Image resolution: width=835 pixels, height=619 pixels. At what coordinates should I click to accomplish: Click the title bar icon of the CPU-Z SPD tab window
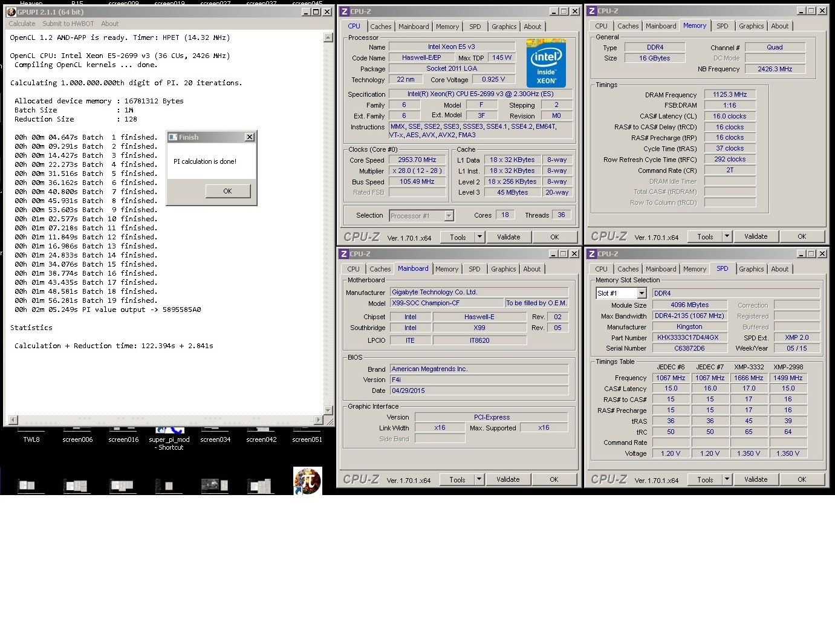click(x=592, y=254)
